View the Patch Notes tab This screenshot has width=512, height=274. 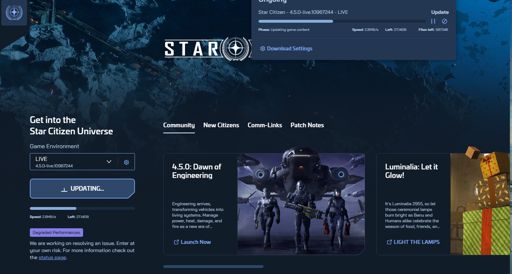[307, 125]
